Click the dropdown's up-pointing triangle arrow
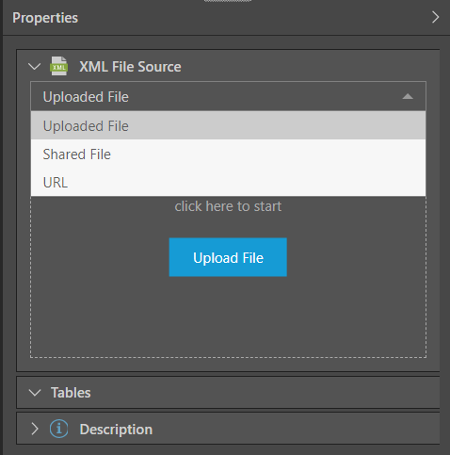This screenshot has width=450, height=455. tap(408, 96)
